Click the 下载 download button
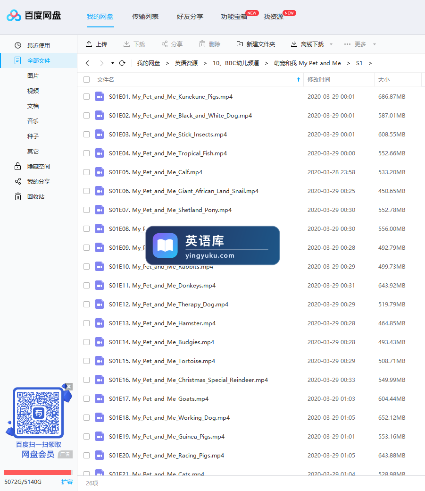The width and height of the screenshot is (425, 491). [134, 44]
